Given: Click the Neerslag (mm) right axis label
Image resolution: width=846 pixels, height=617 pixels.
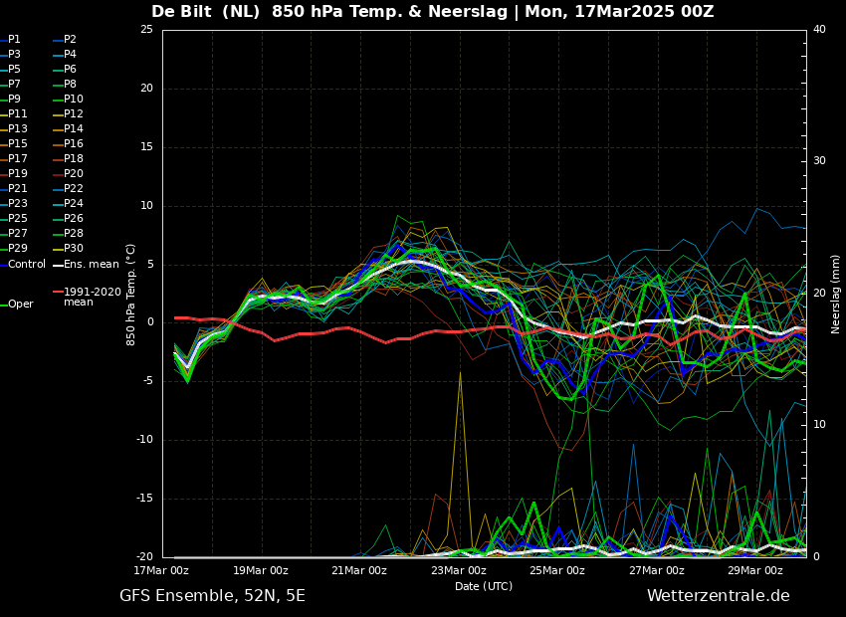Looking at the screenshot, I should (836, 294).
